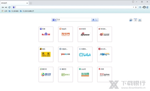The height and width of the screenshot is (91, 150).
Task: Click the magnifier search icon
Action: point(96,20)
